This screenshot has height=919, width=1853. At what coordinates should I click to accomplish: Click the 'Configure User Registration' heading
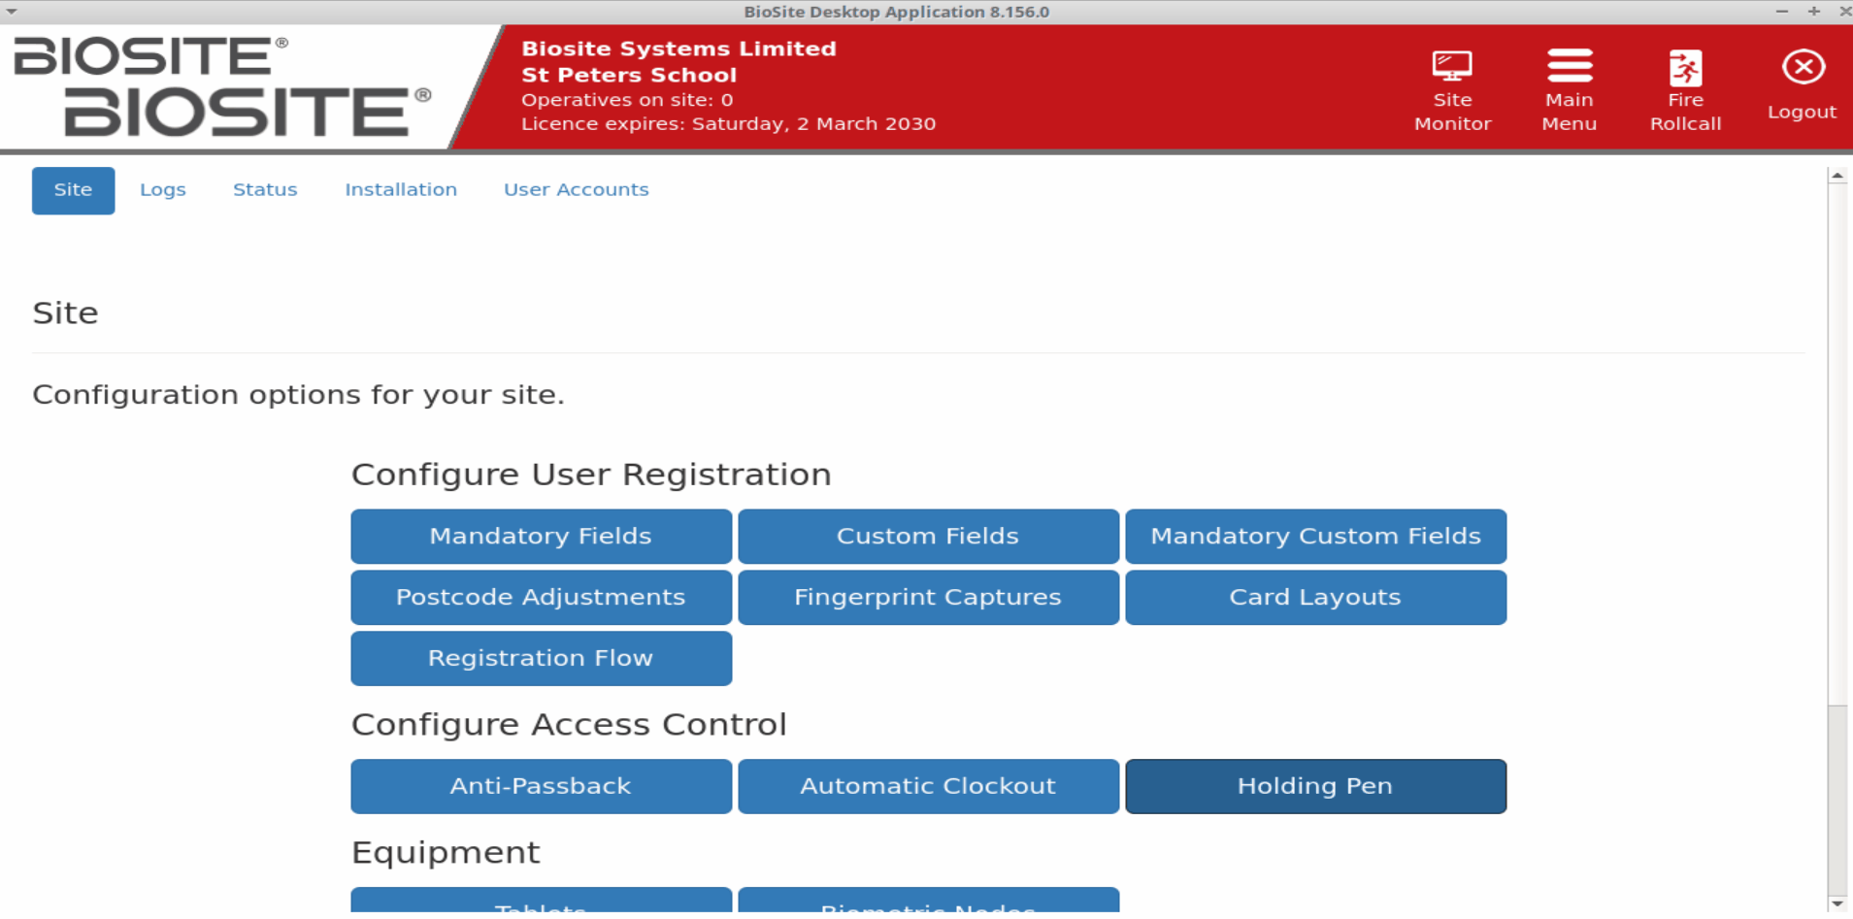point(591,475)
